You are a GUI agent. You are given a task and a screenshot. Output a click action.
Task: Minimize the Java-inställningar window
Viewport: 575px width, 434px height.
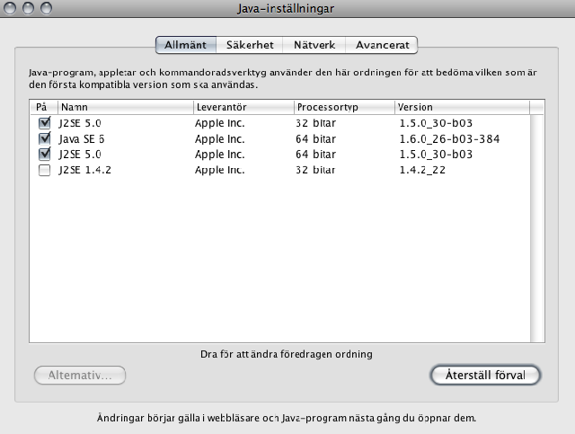tap(28, 8)
